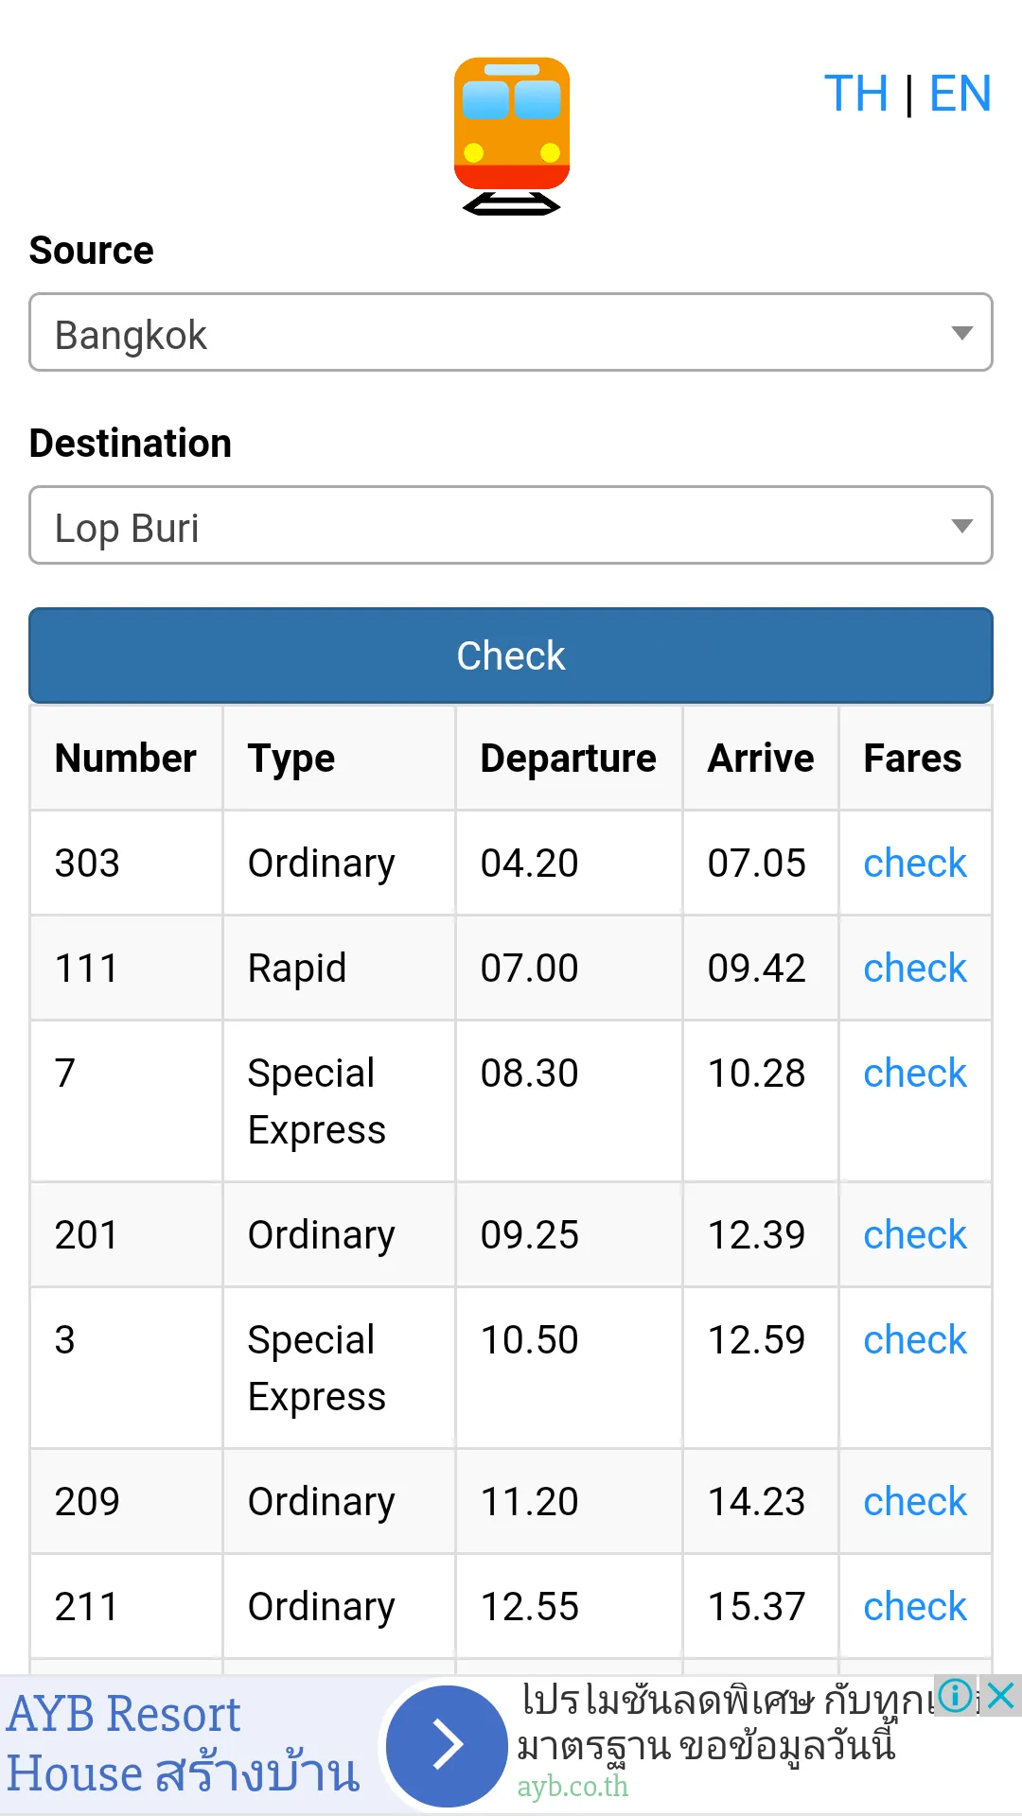Switch language to EN
This screenshot has width=1022, height=1816.
click(x=960, y=94)
